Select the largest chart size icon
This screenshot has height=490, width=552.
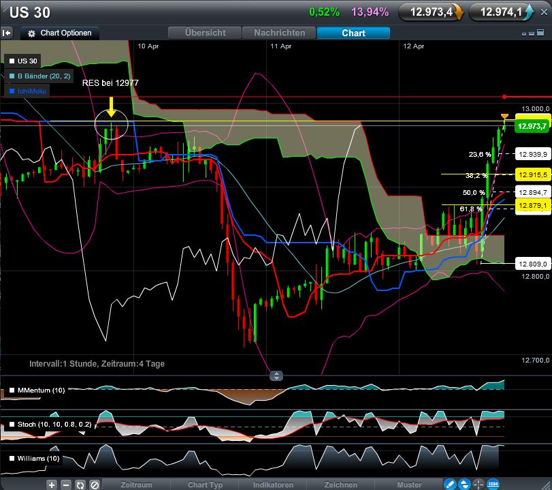tap(540, 33)
